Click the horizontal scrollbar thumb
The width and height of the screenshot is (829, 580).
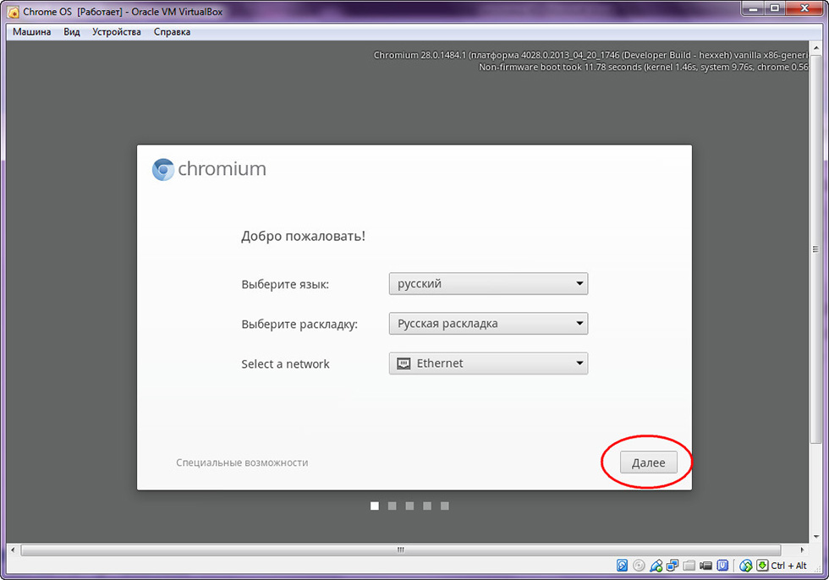[401, 550]
